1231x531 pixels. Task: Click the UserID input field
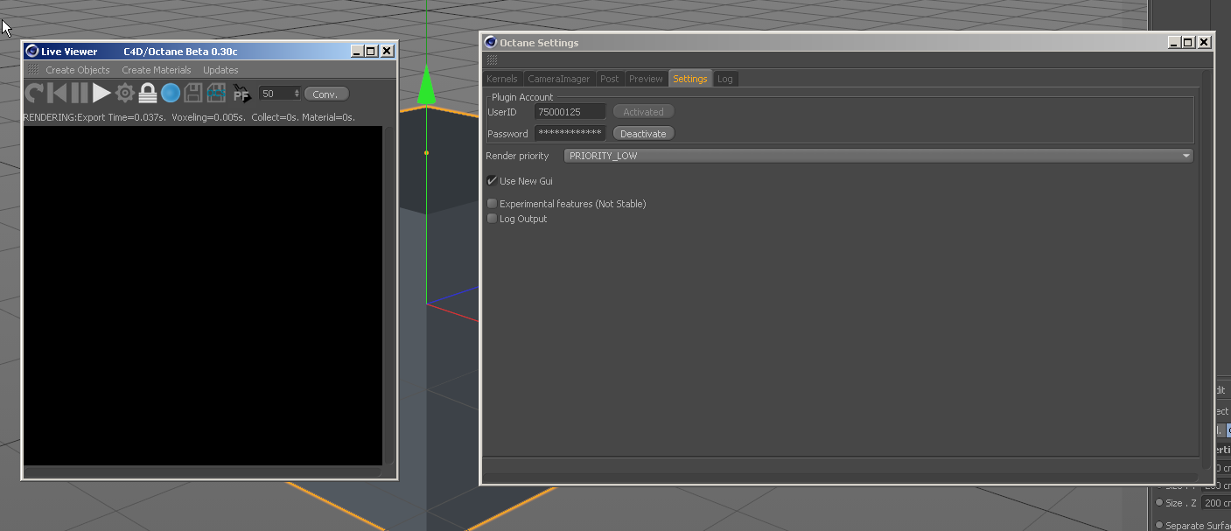click(x=570, y=112)
